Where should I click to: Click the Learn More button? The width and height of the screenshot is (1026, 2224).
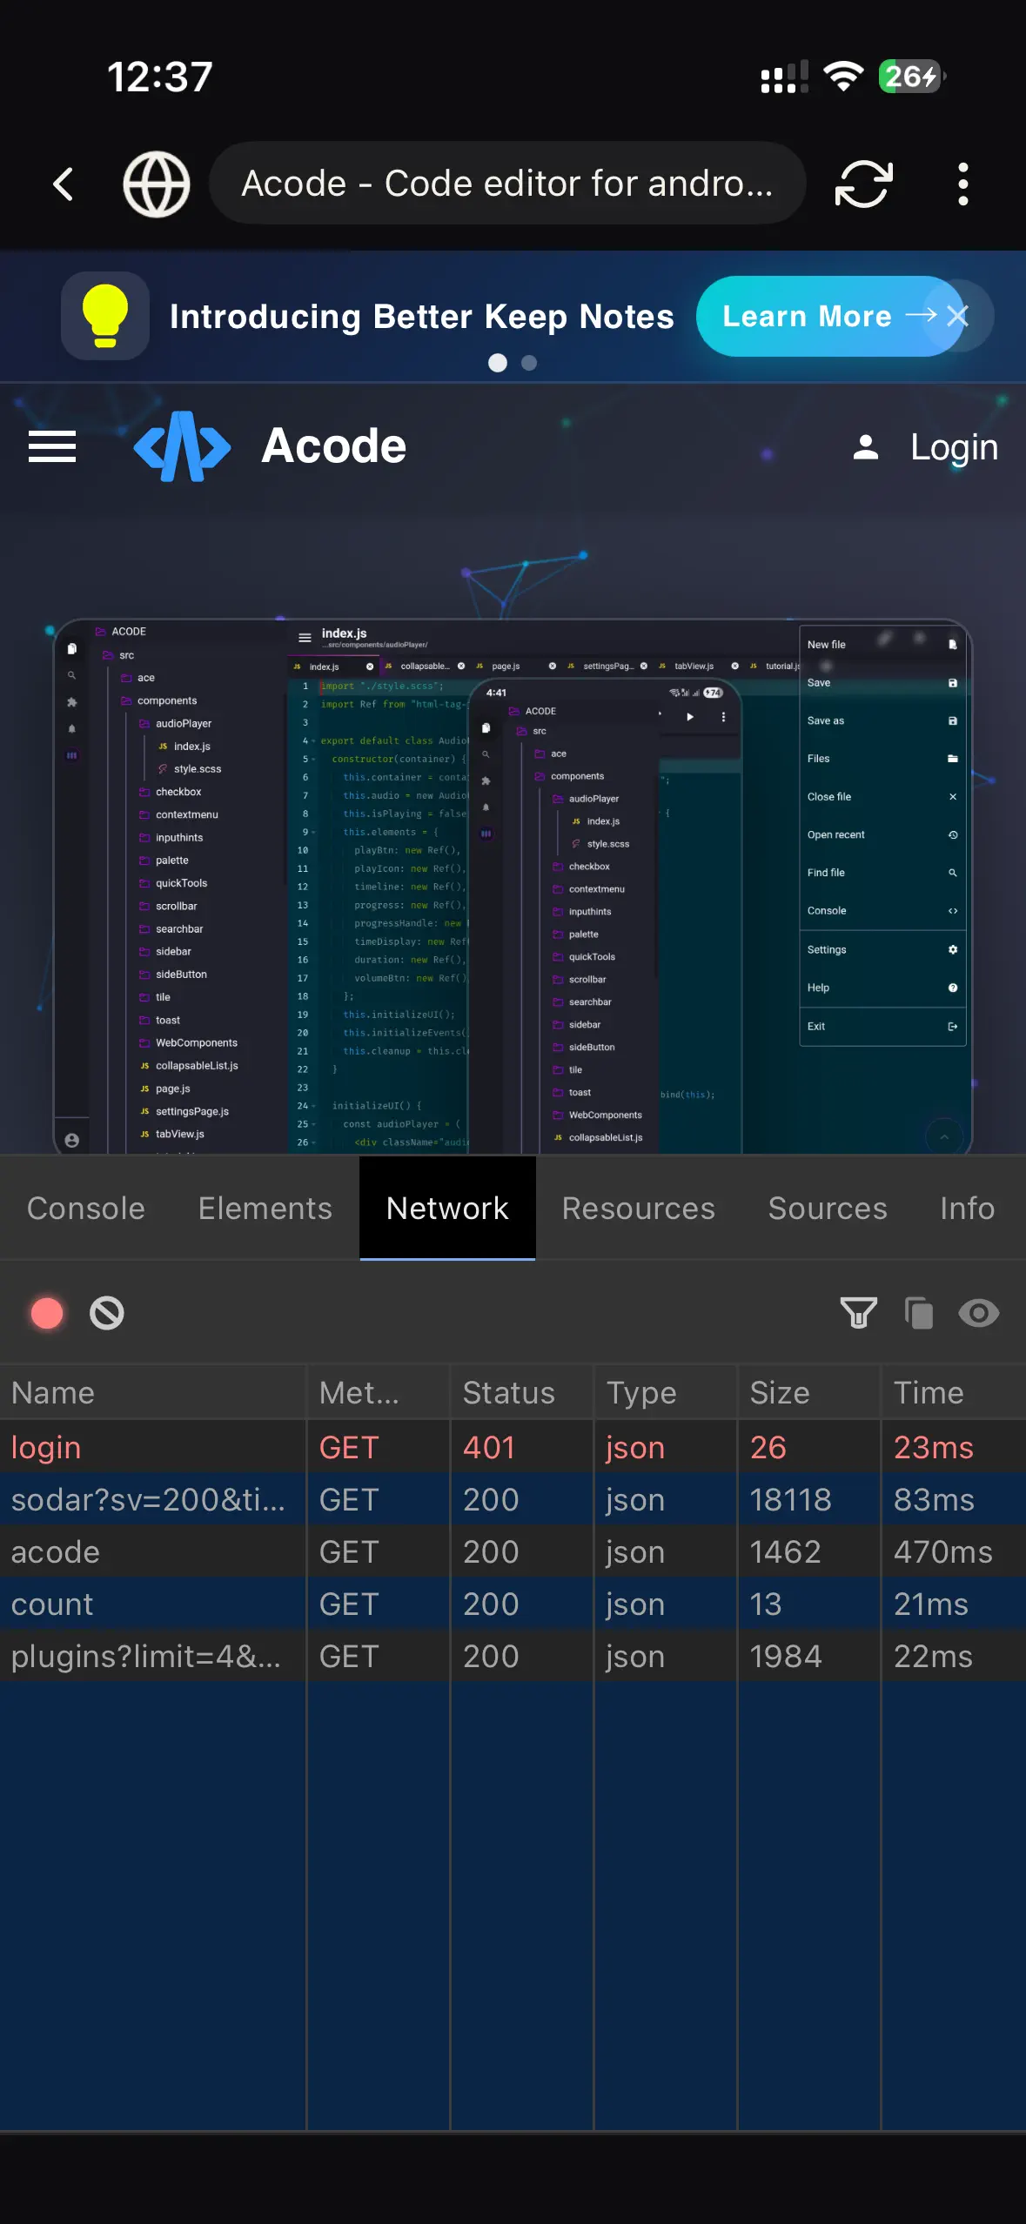tap(809, 316)
